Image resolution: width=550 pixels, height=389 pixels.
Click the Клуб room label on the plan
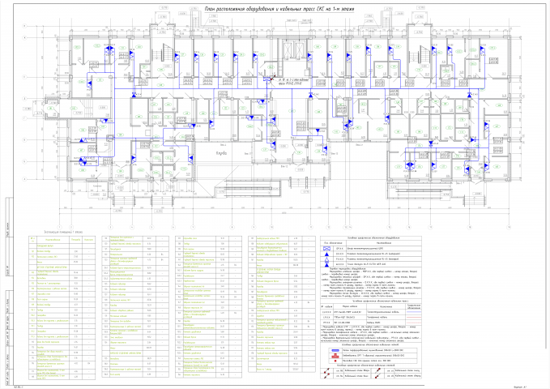click(x=222, y=153)
